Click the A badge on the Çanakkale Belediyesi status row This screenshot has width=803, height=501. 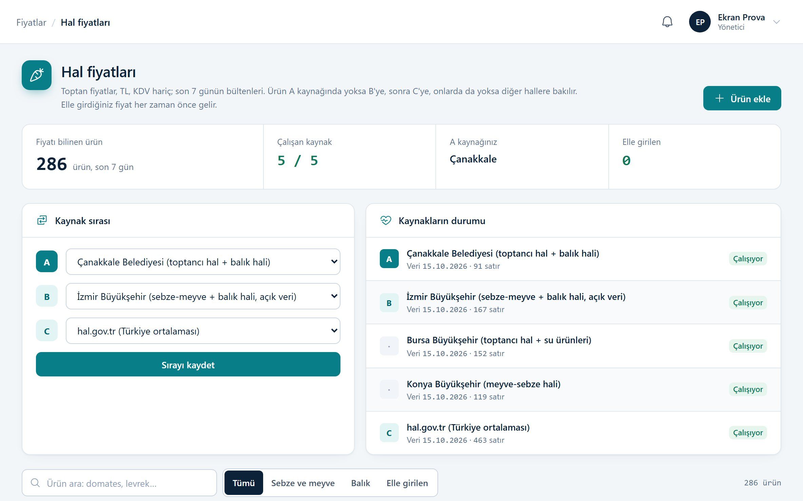389,259
